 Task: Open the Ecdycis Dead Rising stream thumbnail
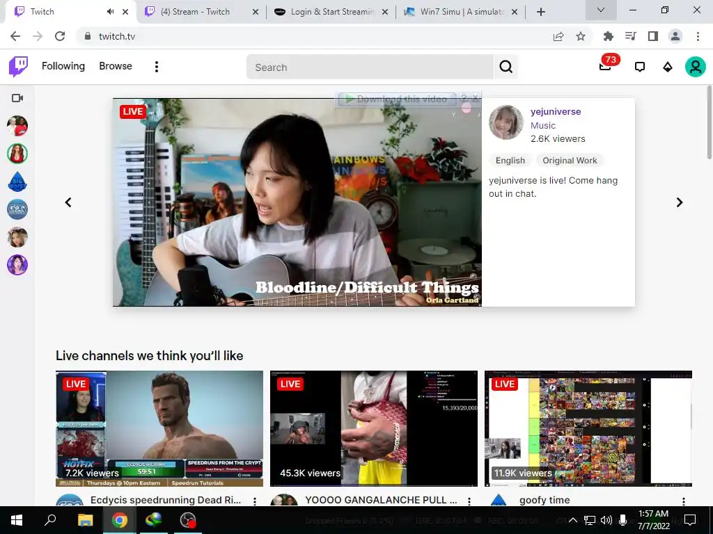[x=159, y=428]
